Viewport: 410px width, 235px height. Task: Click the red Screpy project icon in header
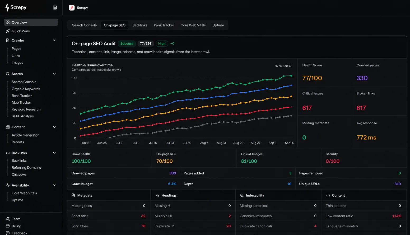pyautogui.click(x=72, y=8)
